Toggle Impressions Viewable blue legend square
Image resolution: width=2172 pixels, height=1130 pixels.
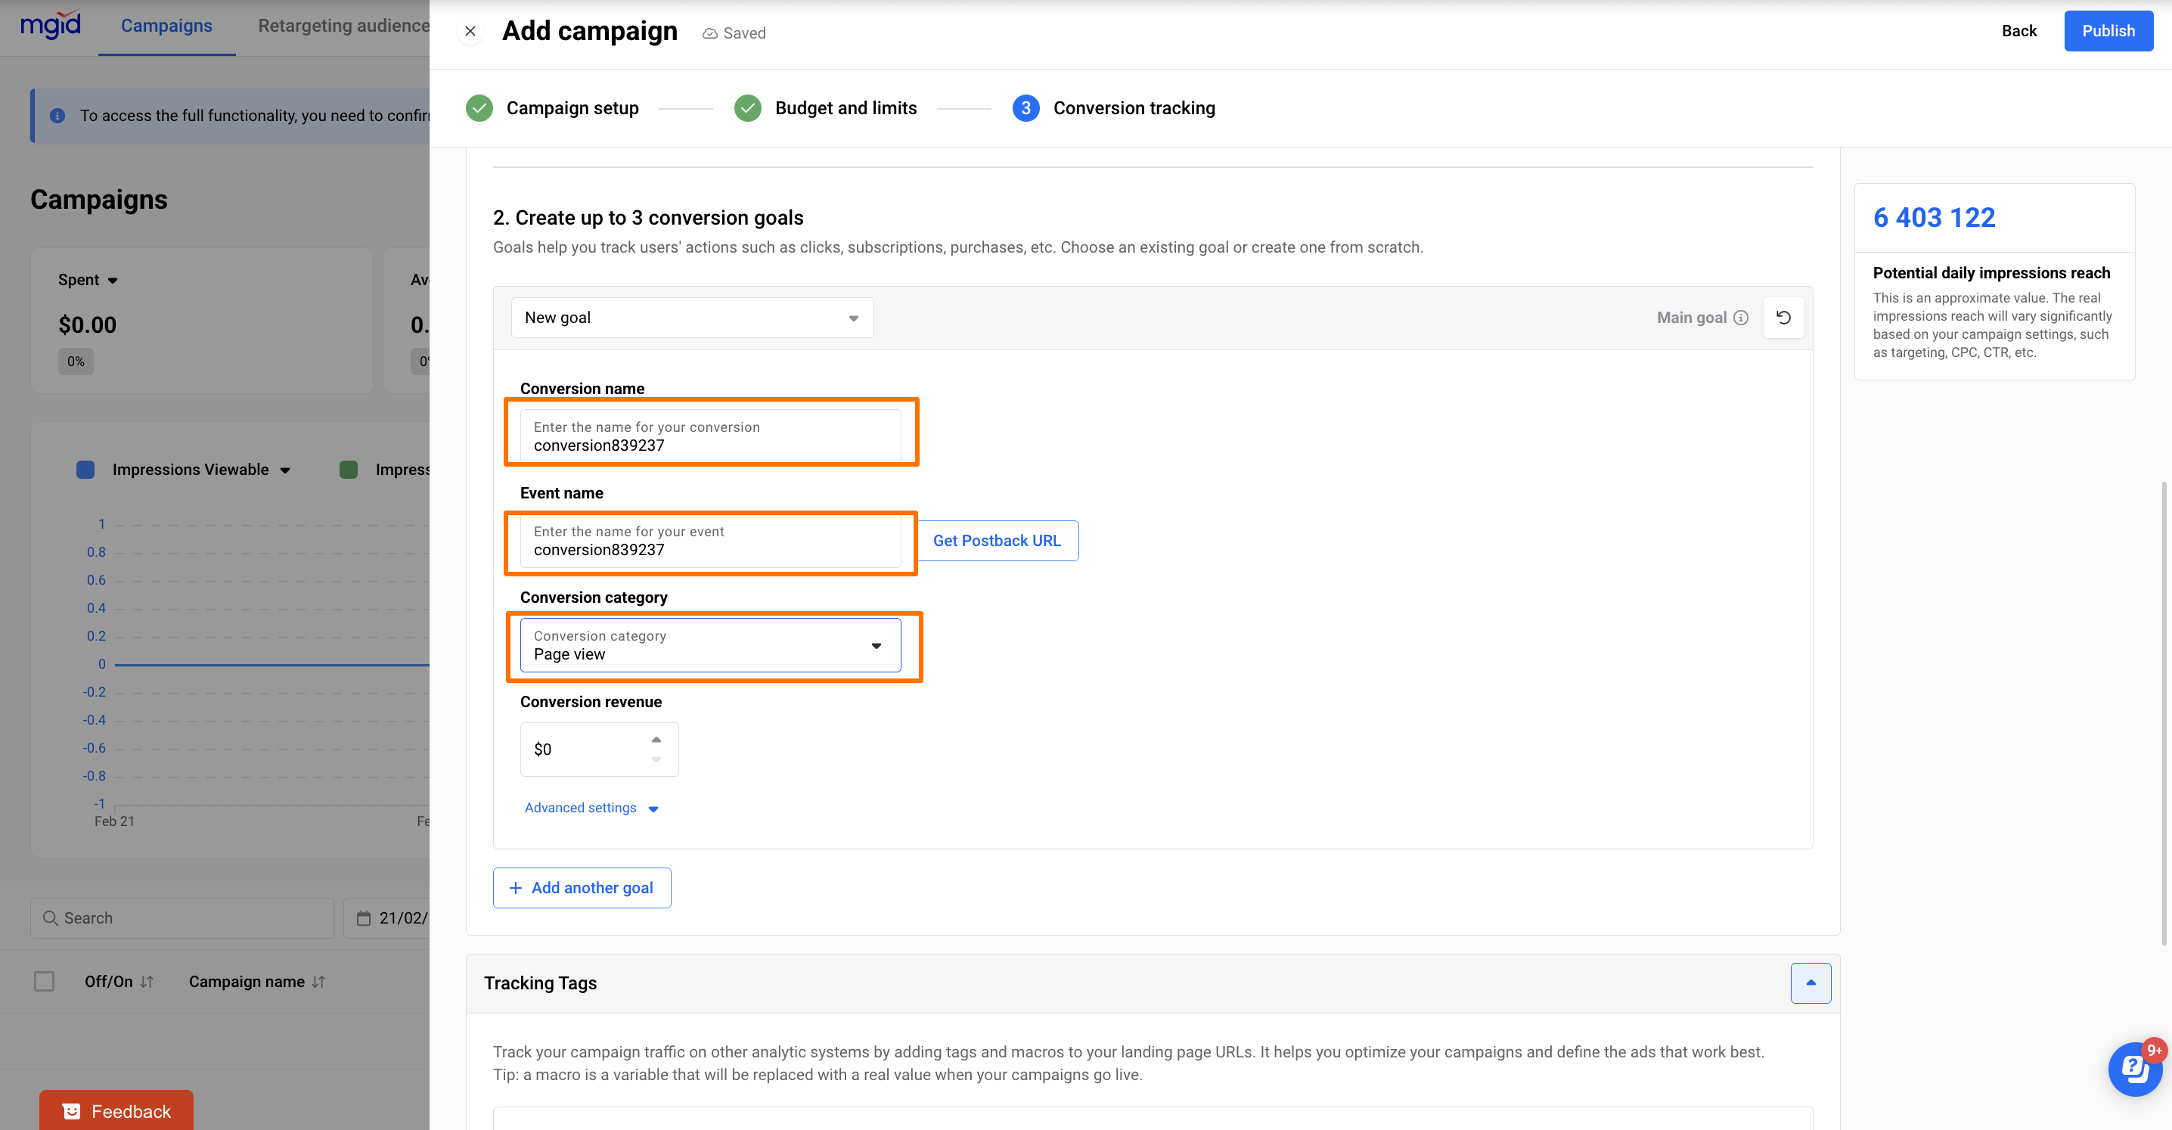coord(85,470)
